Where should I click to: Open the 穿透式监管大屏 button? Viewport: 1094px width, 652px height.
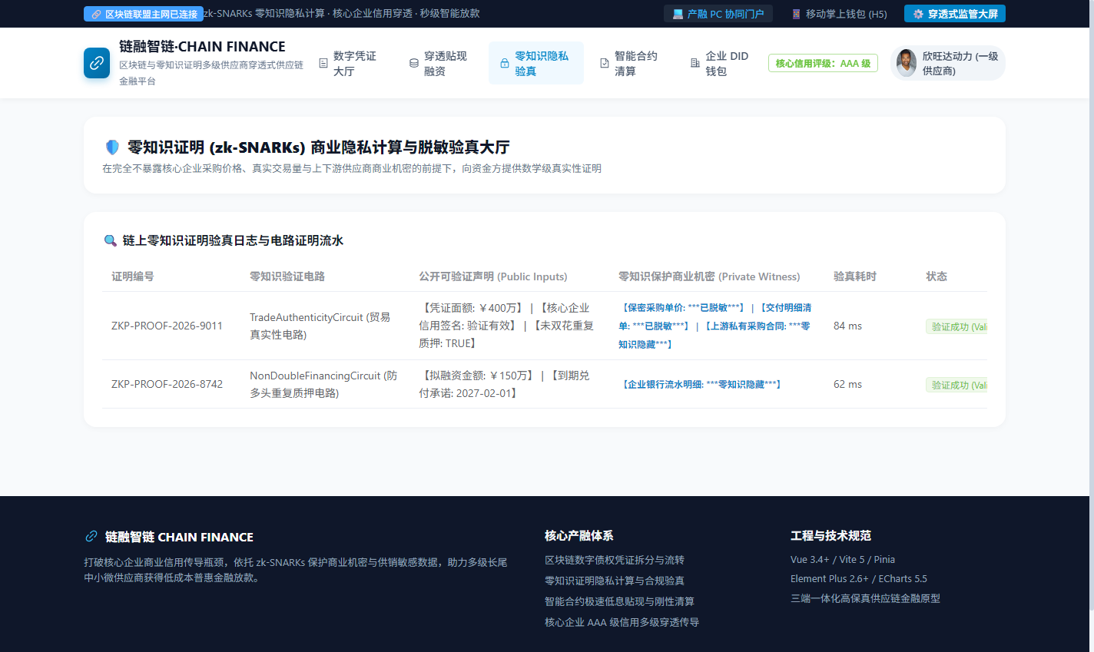pyautogui.click(x=955, y=14)
